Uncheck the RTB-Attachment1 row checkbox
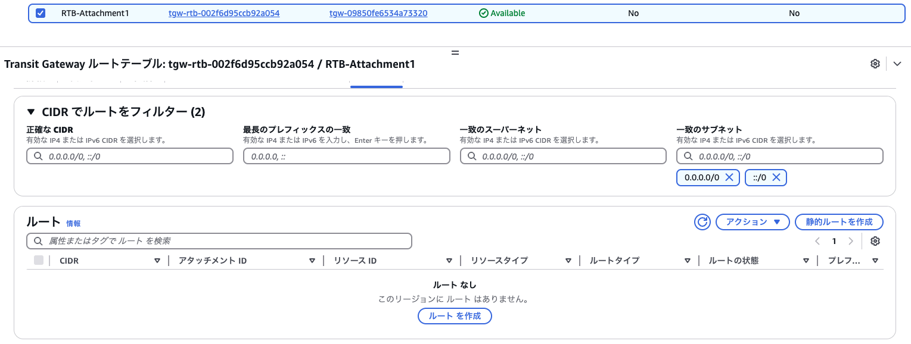The width and height of the screenshot is (911, 344). pyautogui.click(x=41, y=13)
